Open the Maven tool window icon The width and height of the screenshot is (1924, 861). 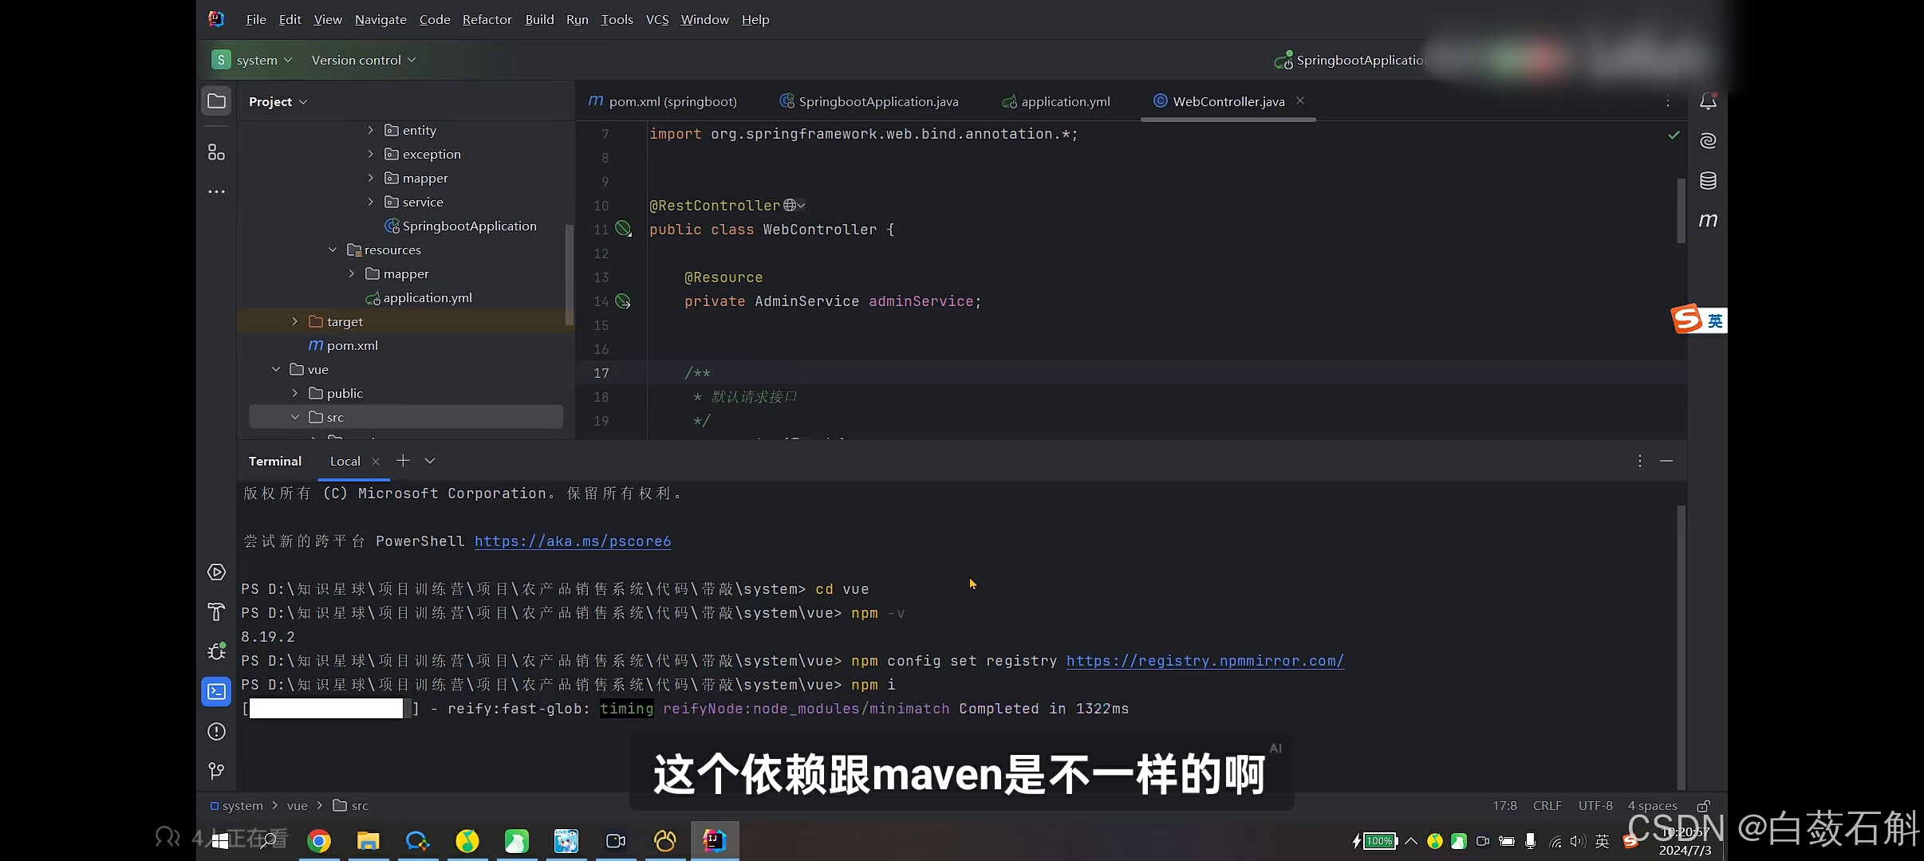[1708, 220]
